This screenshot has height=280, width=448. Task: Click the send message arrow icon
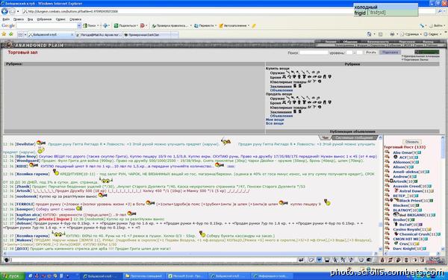point(301,260)
